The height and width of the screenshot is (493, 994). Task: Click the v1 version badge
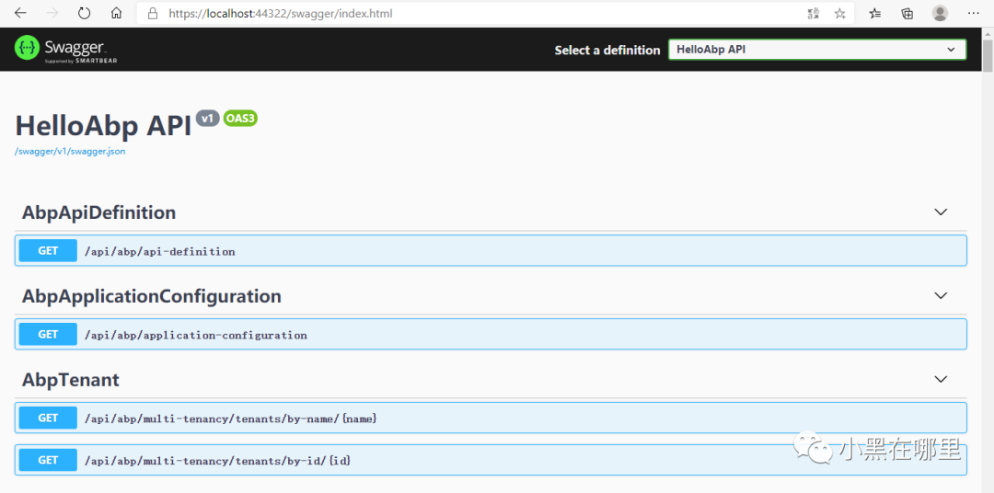click(208, 119)
